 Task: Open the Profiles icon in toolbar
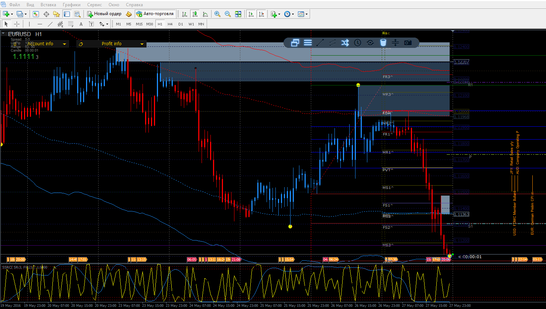20,14
